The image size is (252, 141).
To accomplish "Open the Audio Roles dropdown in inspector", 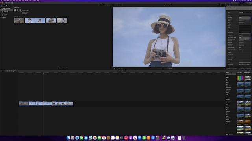I will (x=245, y=19).
